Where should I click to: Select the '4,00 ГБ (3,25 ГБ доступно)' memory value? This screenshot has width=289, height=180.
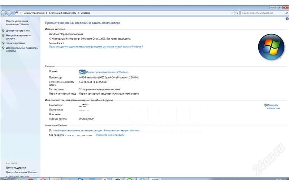tap(93, 82)
